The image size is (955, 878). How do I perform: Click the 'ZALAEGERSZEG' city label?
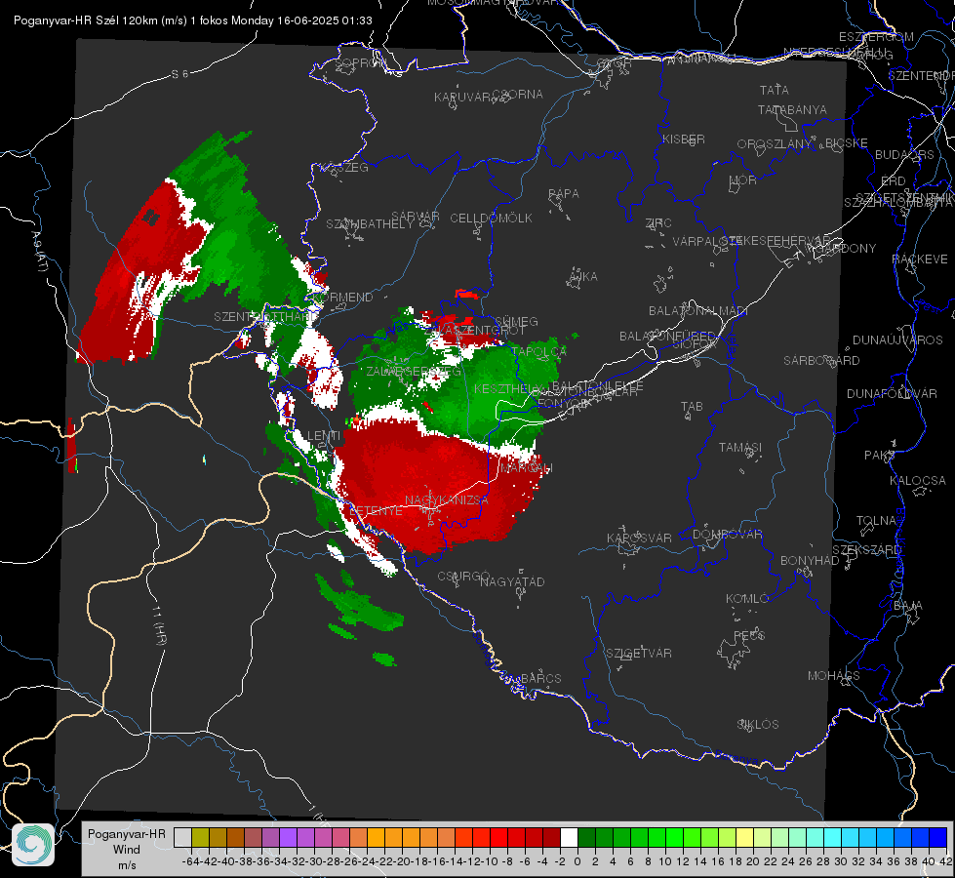413,371
